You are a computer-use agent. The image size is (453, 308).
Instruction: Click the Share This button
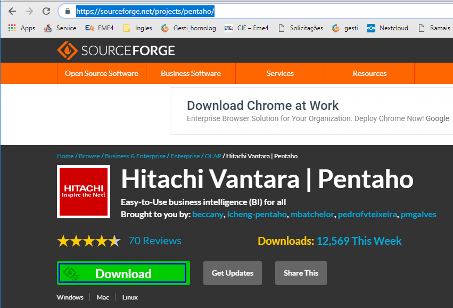pos(301,273)
